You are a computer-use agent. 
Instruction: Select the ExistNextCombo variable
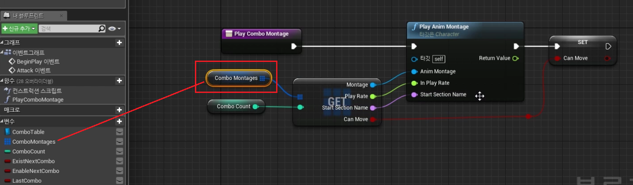tap(33, 161)
